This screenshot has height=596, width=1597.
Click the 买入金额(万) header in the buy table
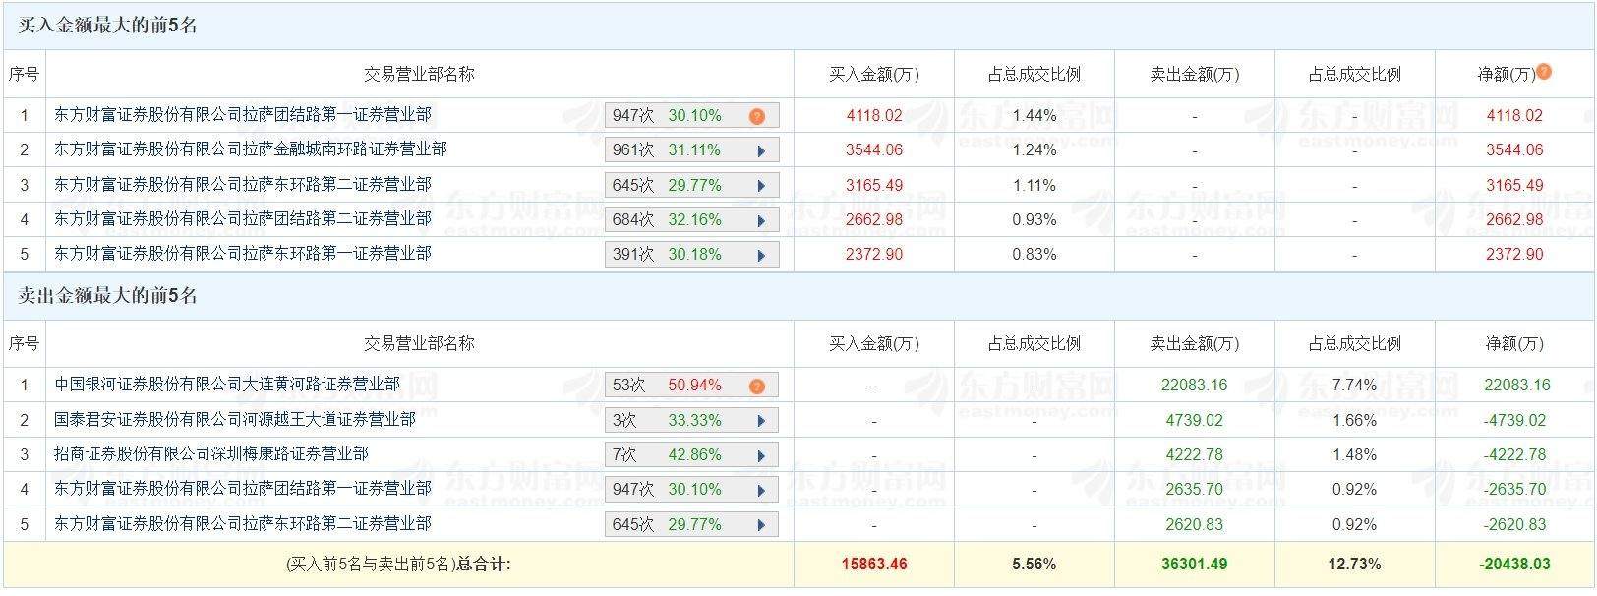[873, 75]
